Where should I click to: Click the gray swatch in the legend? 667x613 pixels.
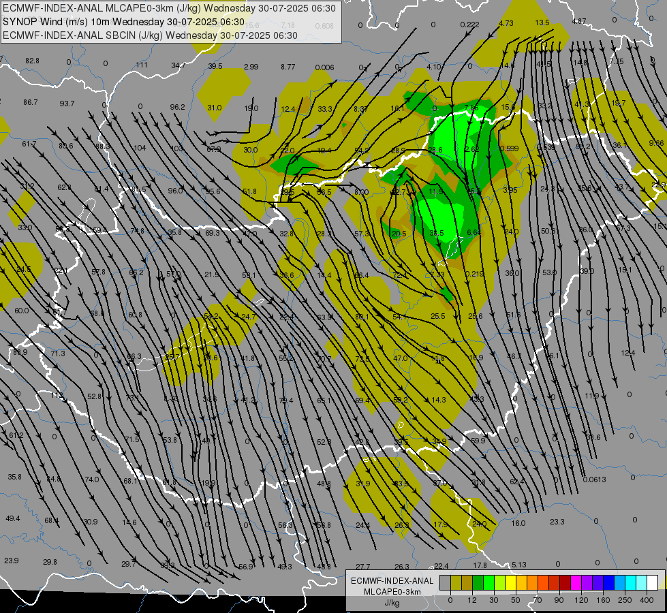click(445, 583)
